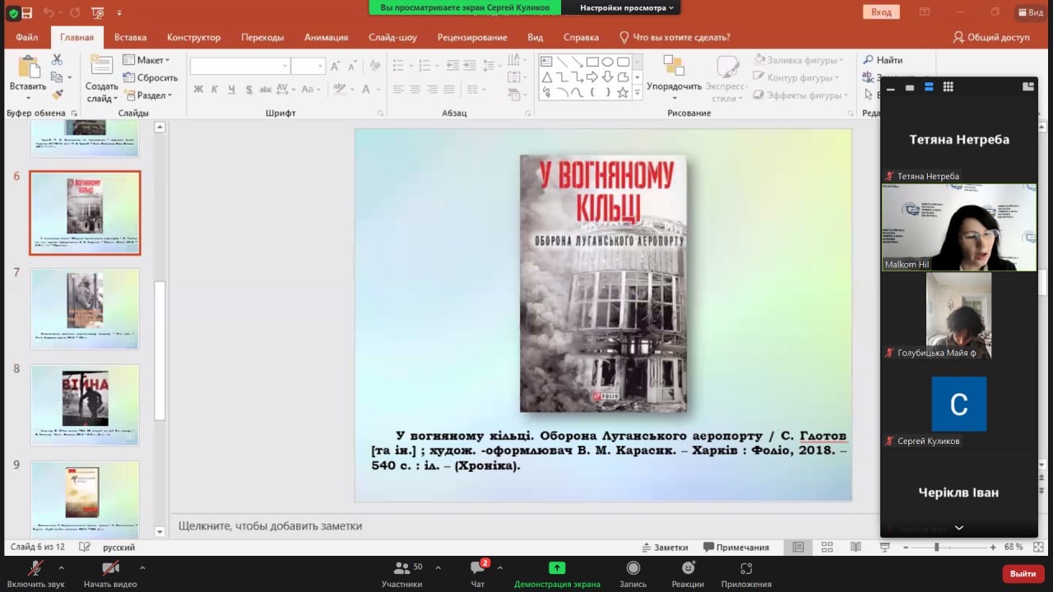Toggle Заметки notes pane in status bar
The image size is (1053, 592).
point(665,547)
